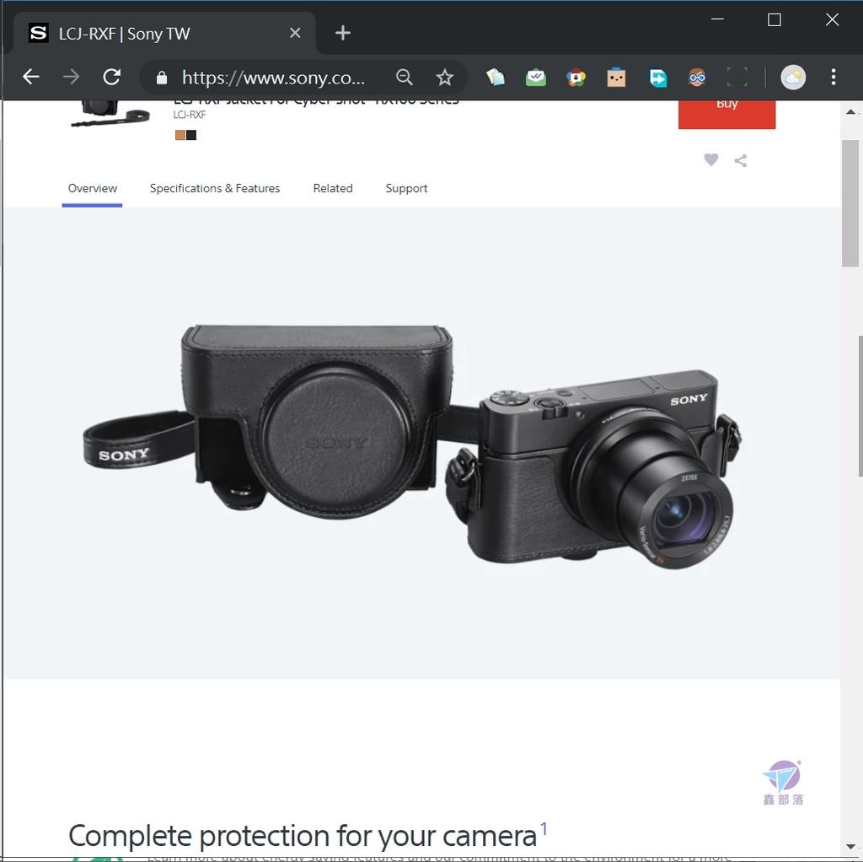The image size is (863, 862).
Task: Click the zoom magnifier in the address bar
Action: [404, 77]
